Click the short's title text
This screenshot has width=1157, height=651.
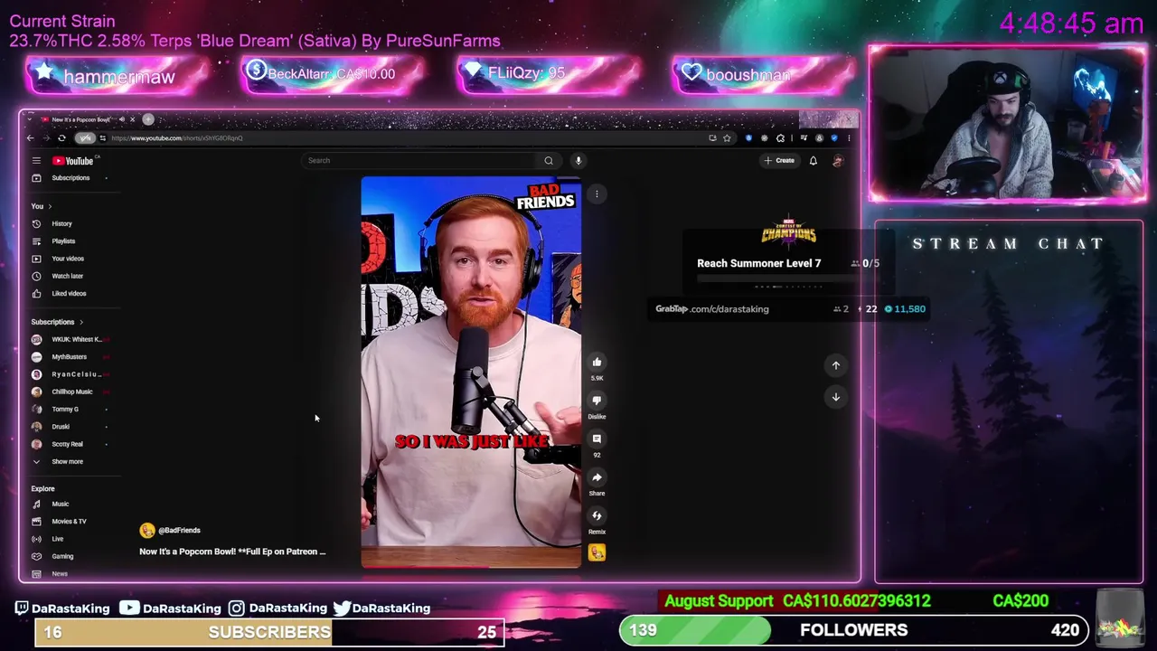(x=232, y=552)
